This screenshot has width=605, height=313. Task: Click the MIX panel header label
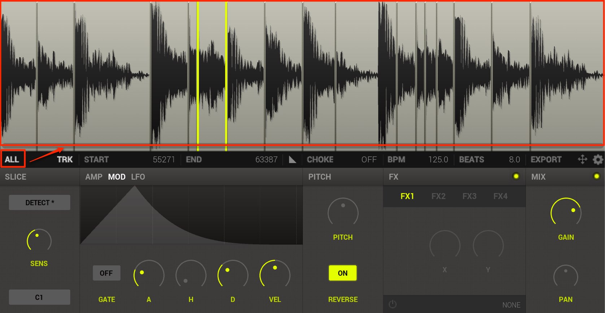pos(538,177)
